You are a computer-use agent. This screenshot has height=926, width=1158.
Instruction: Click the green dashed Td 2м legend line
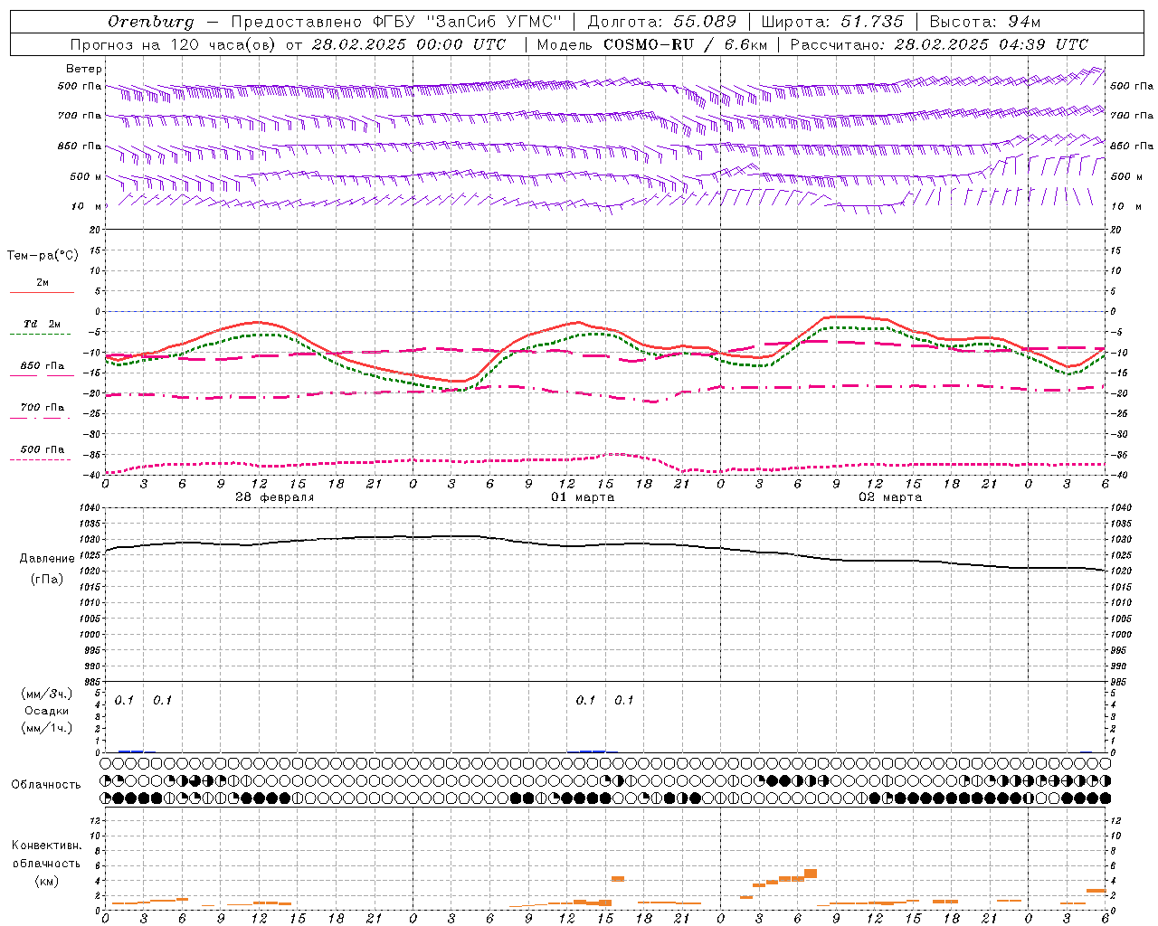point(42,334)
